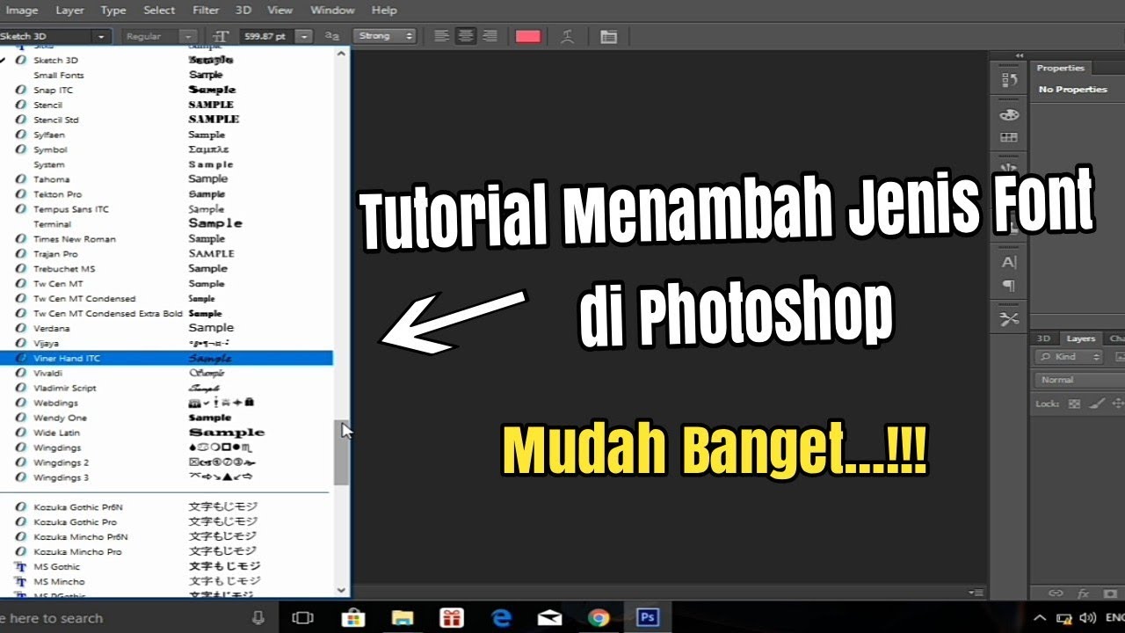
Task: Show hidden system tray icons
Action: [x=1040, y=618]
